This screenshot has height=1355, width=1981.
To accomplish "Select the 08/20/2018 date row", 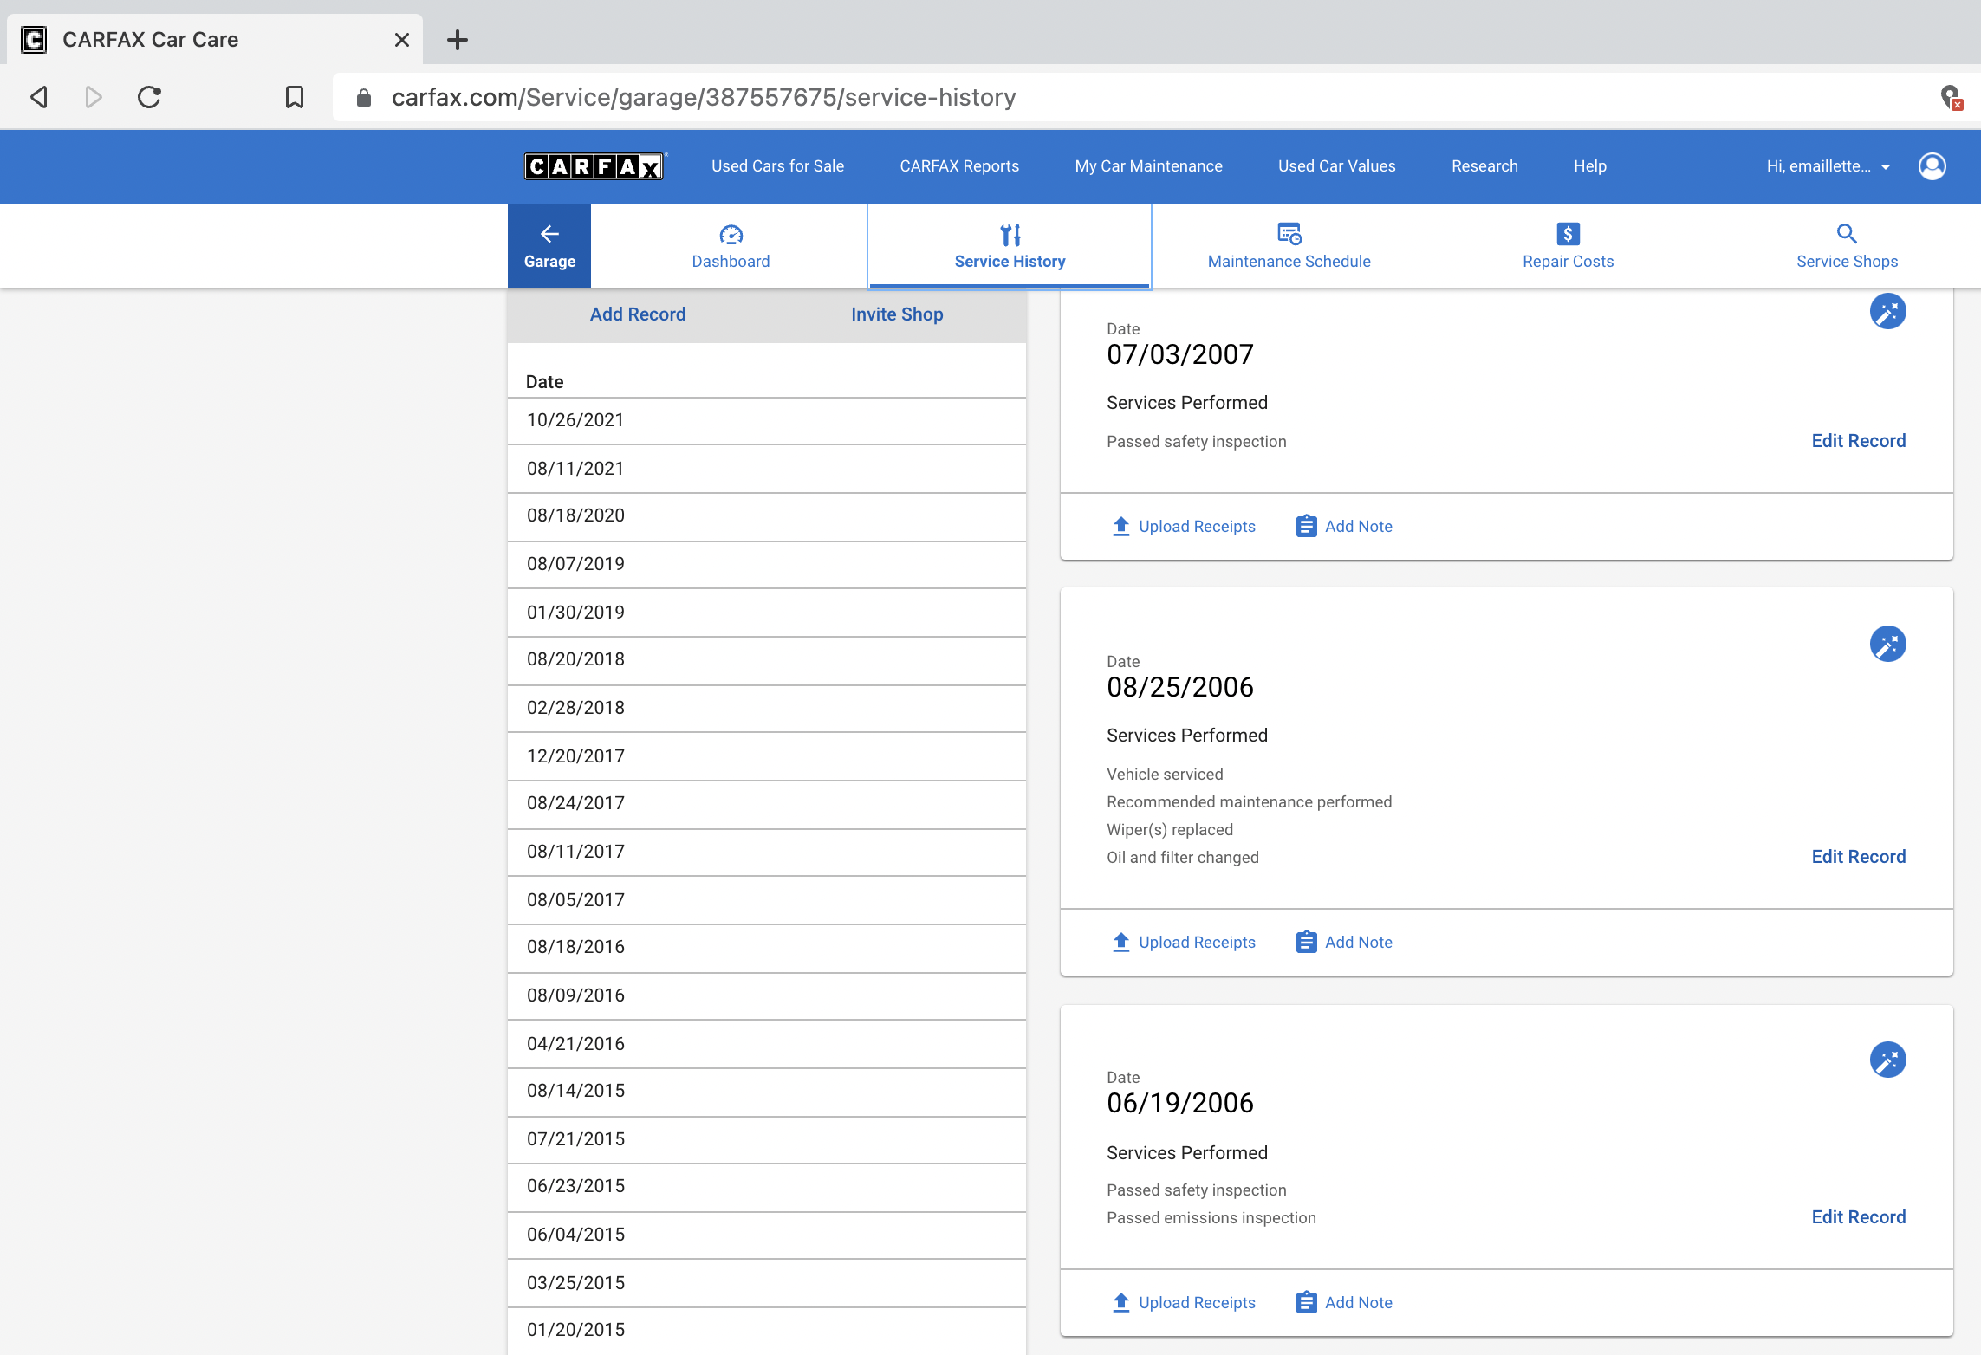I will (x=767, y=660).
